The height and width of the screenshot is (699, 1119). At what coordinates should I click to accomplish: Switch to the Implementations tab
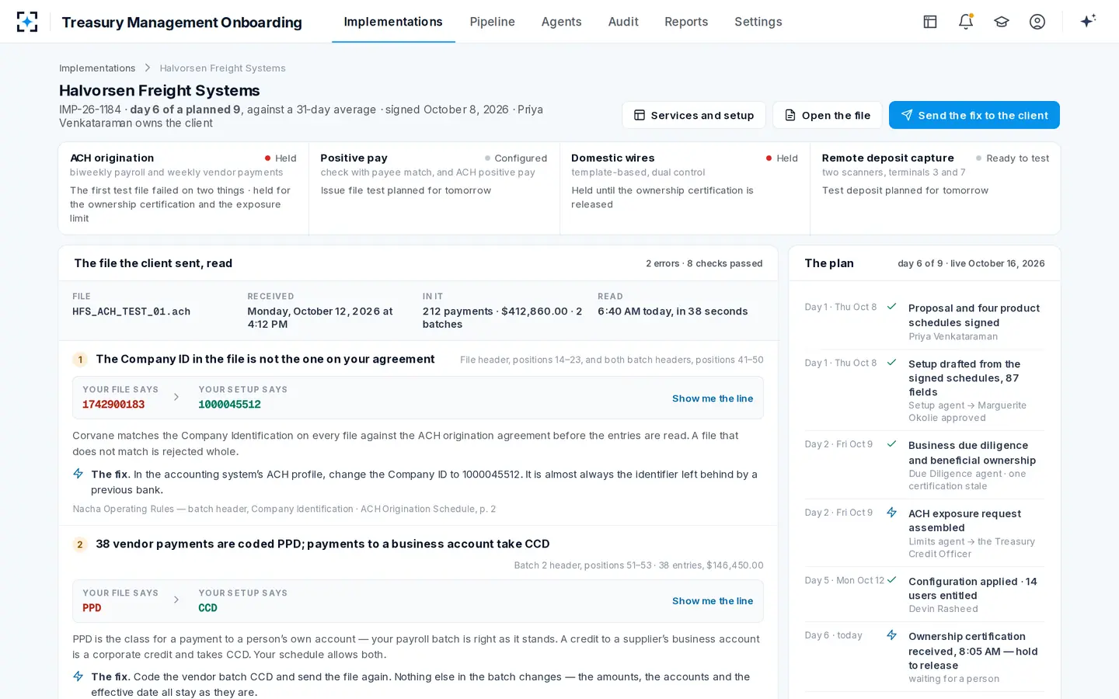(393, 22)
